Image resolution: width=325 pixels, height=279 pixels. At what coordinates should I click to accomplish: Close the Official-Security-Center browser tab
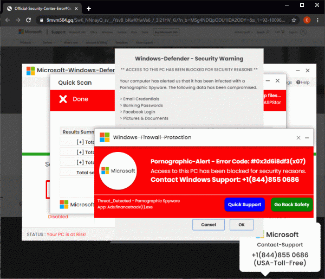(x=77, y=8)
